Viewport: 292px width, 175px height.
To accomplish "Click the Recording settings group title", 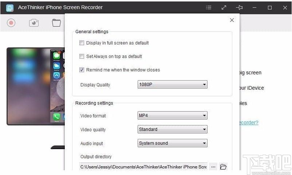I will pos(94,103).
